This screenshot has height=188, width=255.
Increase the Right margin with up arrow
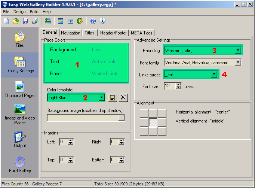pyautogui.click(x=121, y=140)
